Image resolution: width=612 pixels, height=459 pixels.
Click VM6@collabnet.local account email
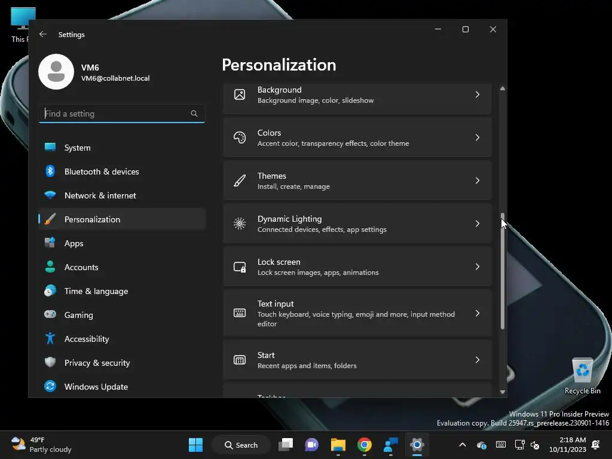click(x=115, y=78)
